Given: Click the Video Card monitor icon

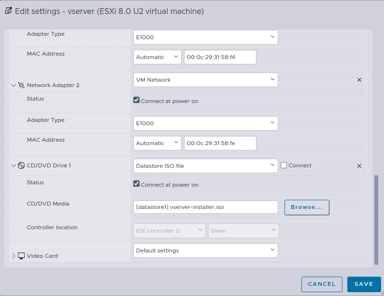Looking at the screenshot, I should pos(21,256).
